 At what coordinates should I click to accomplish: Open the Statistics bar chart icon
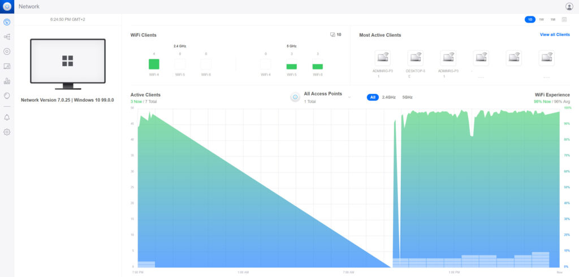pos(7,81)
